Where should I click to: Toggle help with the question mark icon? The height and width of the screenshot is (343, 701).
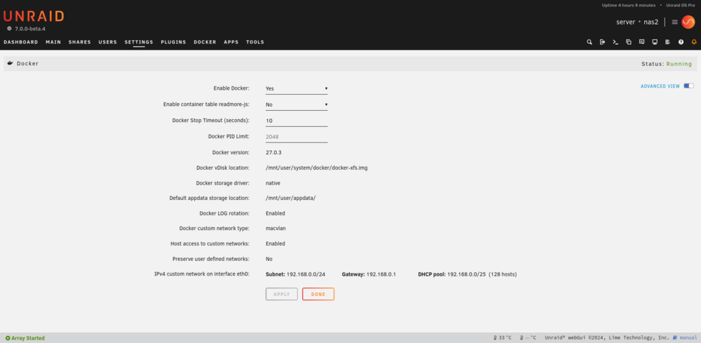(x=681, y=42)
